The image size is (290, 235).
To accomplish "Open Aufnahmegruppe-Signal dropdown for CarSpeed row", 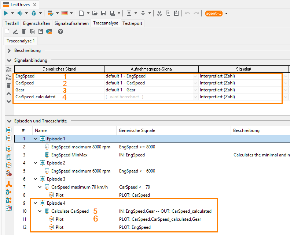I will click(195, 83).
